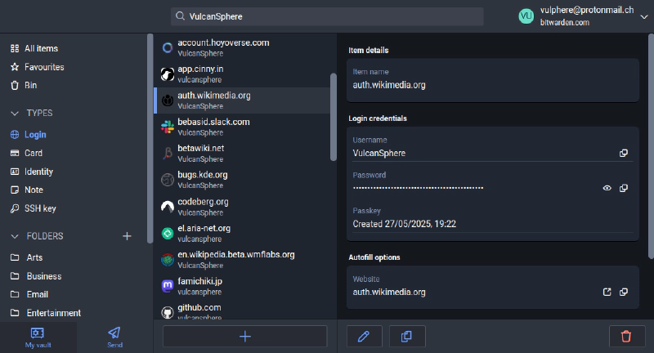Open the Business folder
The width and height of the screenshot is (654, 353).
pyautogui.click(x=43, y=276)
